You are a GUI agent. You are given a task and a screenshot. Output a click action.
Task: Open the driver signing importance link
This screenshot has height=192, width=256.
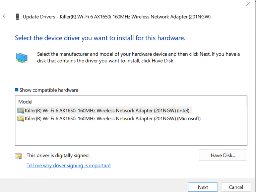[x=69, y=166]
